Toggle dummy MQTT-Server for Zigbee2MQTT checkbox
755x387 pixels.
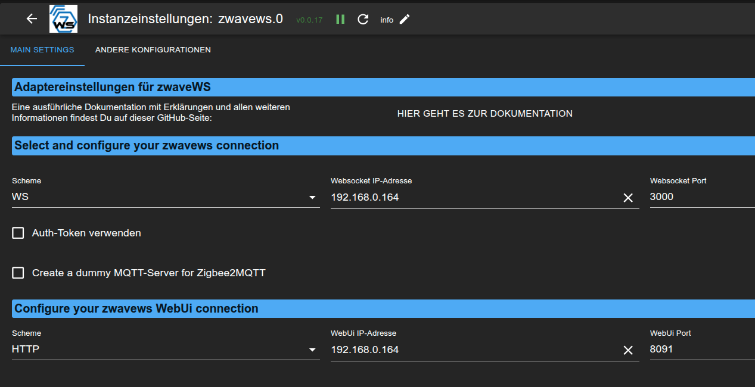[x=18, y=273]
